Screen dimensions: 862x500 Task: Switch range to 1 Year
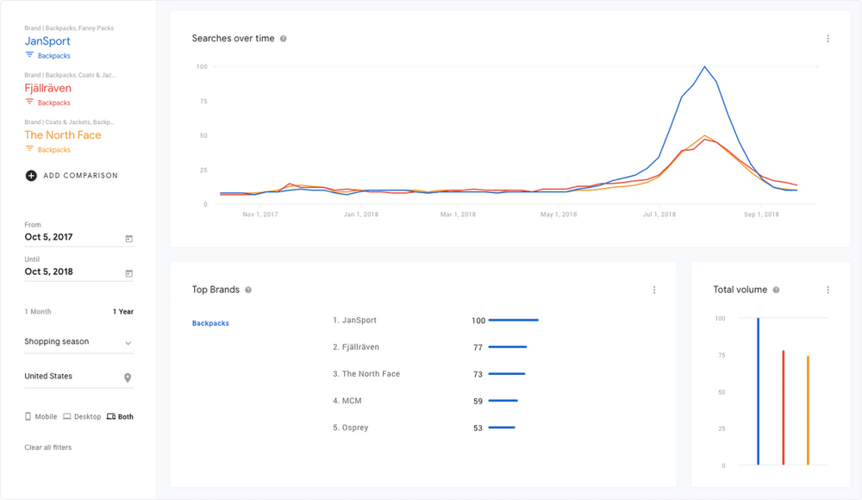point(123,311)
